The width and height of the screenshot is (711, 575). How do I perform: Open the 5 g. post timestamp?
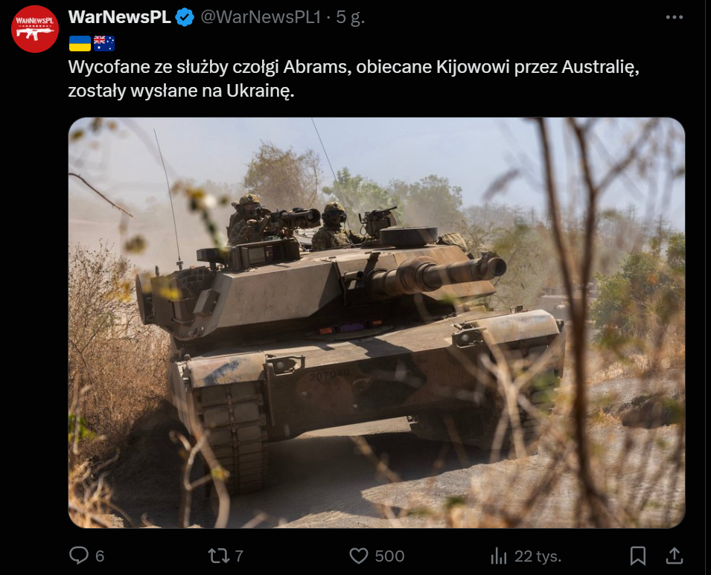tap(350, 17)
